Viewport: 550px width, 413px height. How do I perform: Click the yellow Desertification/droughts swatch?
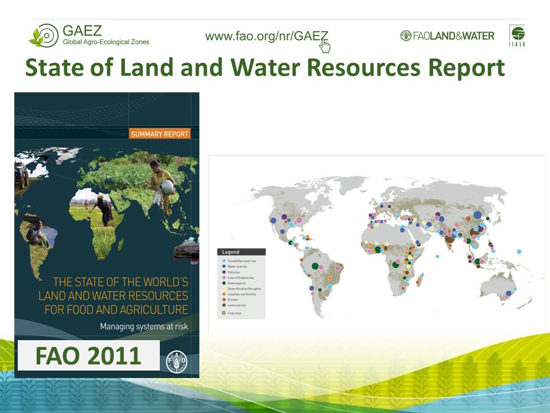(223, 289)
